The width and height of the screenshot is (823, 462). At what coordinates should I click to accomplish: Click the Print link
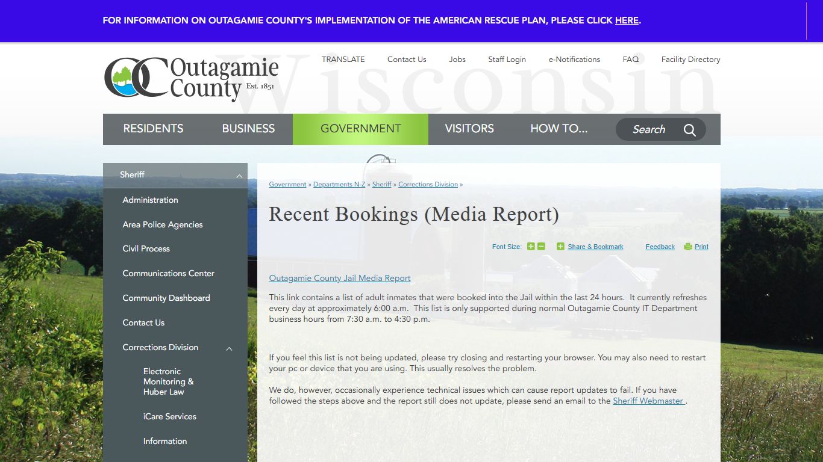point(701,247)
